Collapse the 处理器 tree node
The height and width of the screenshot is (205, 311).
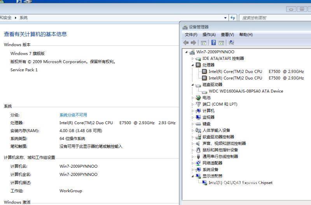tap(192, 65)
